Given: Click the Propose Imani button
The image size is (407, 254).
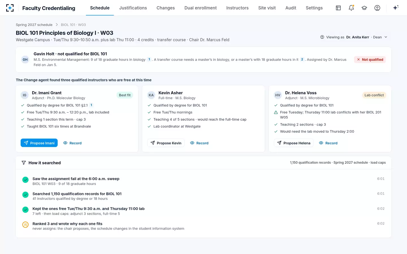Looking at the screenshot, I should [39, 143].
